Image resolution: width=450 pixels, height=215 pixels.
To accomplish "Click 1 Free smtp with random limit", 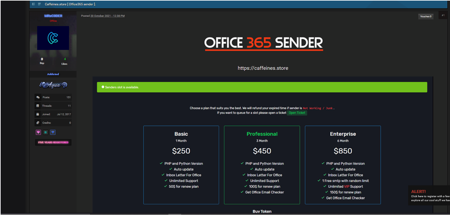I will click(345, 180).
